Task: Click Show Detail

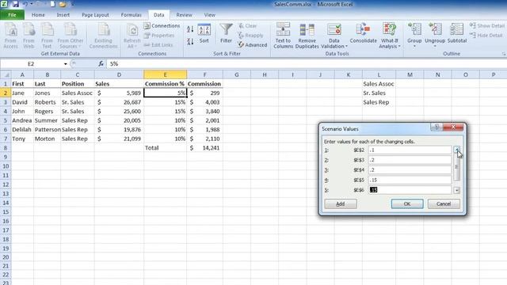Action: pyautogui.click(x=486, y=25)
